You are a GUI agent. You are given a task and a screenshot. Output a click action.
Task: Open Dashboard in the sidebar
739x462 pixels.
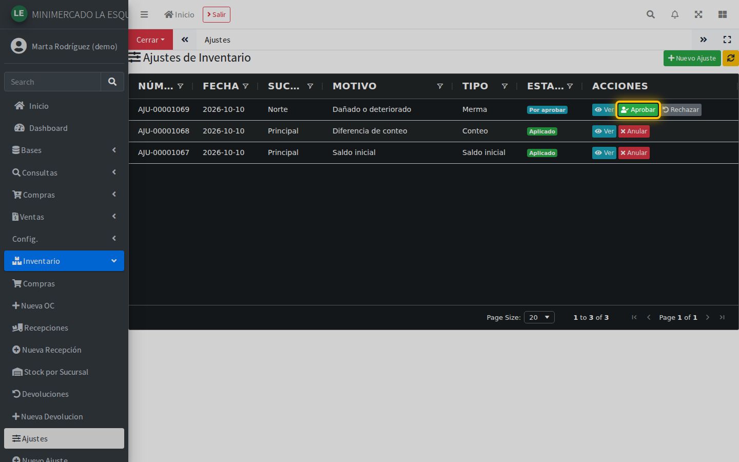[64, 128]
